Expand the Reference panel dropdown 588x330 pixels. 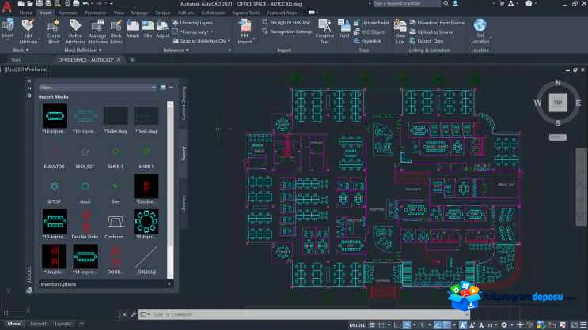(x=176, y=51)
